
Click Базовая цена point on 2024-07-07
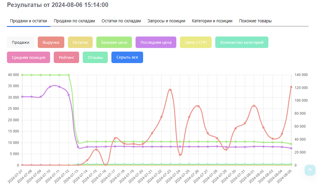[22, 75]
